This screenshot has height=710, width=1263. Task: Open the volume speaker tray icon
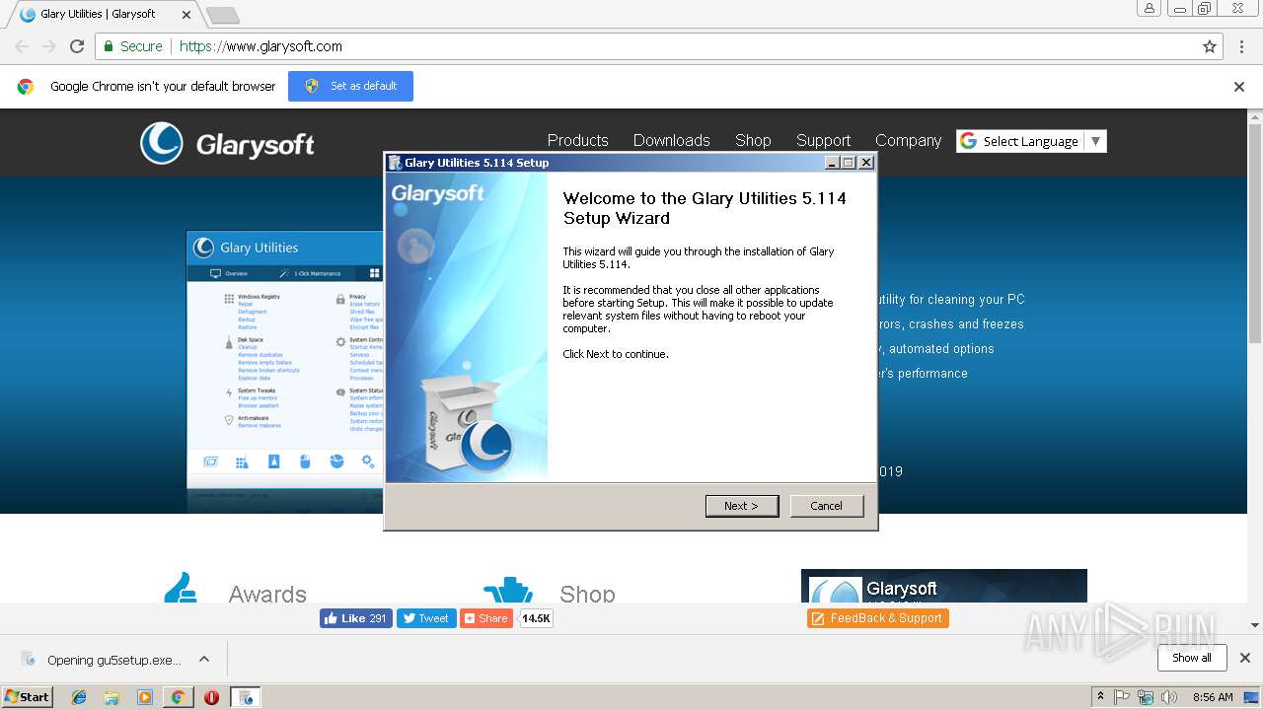(1169, 697)
